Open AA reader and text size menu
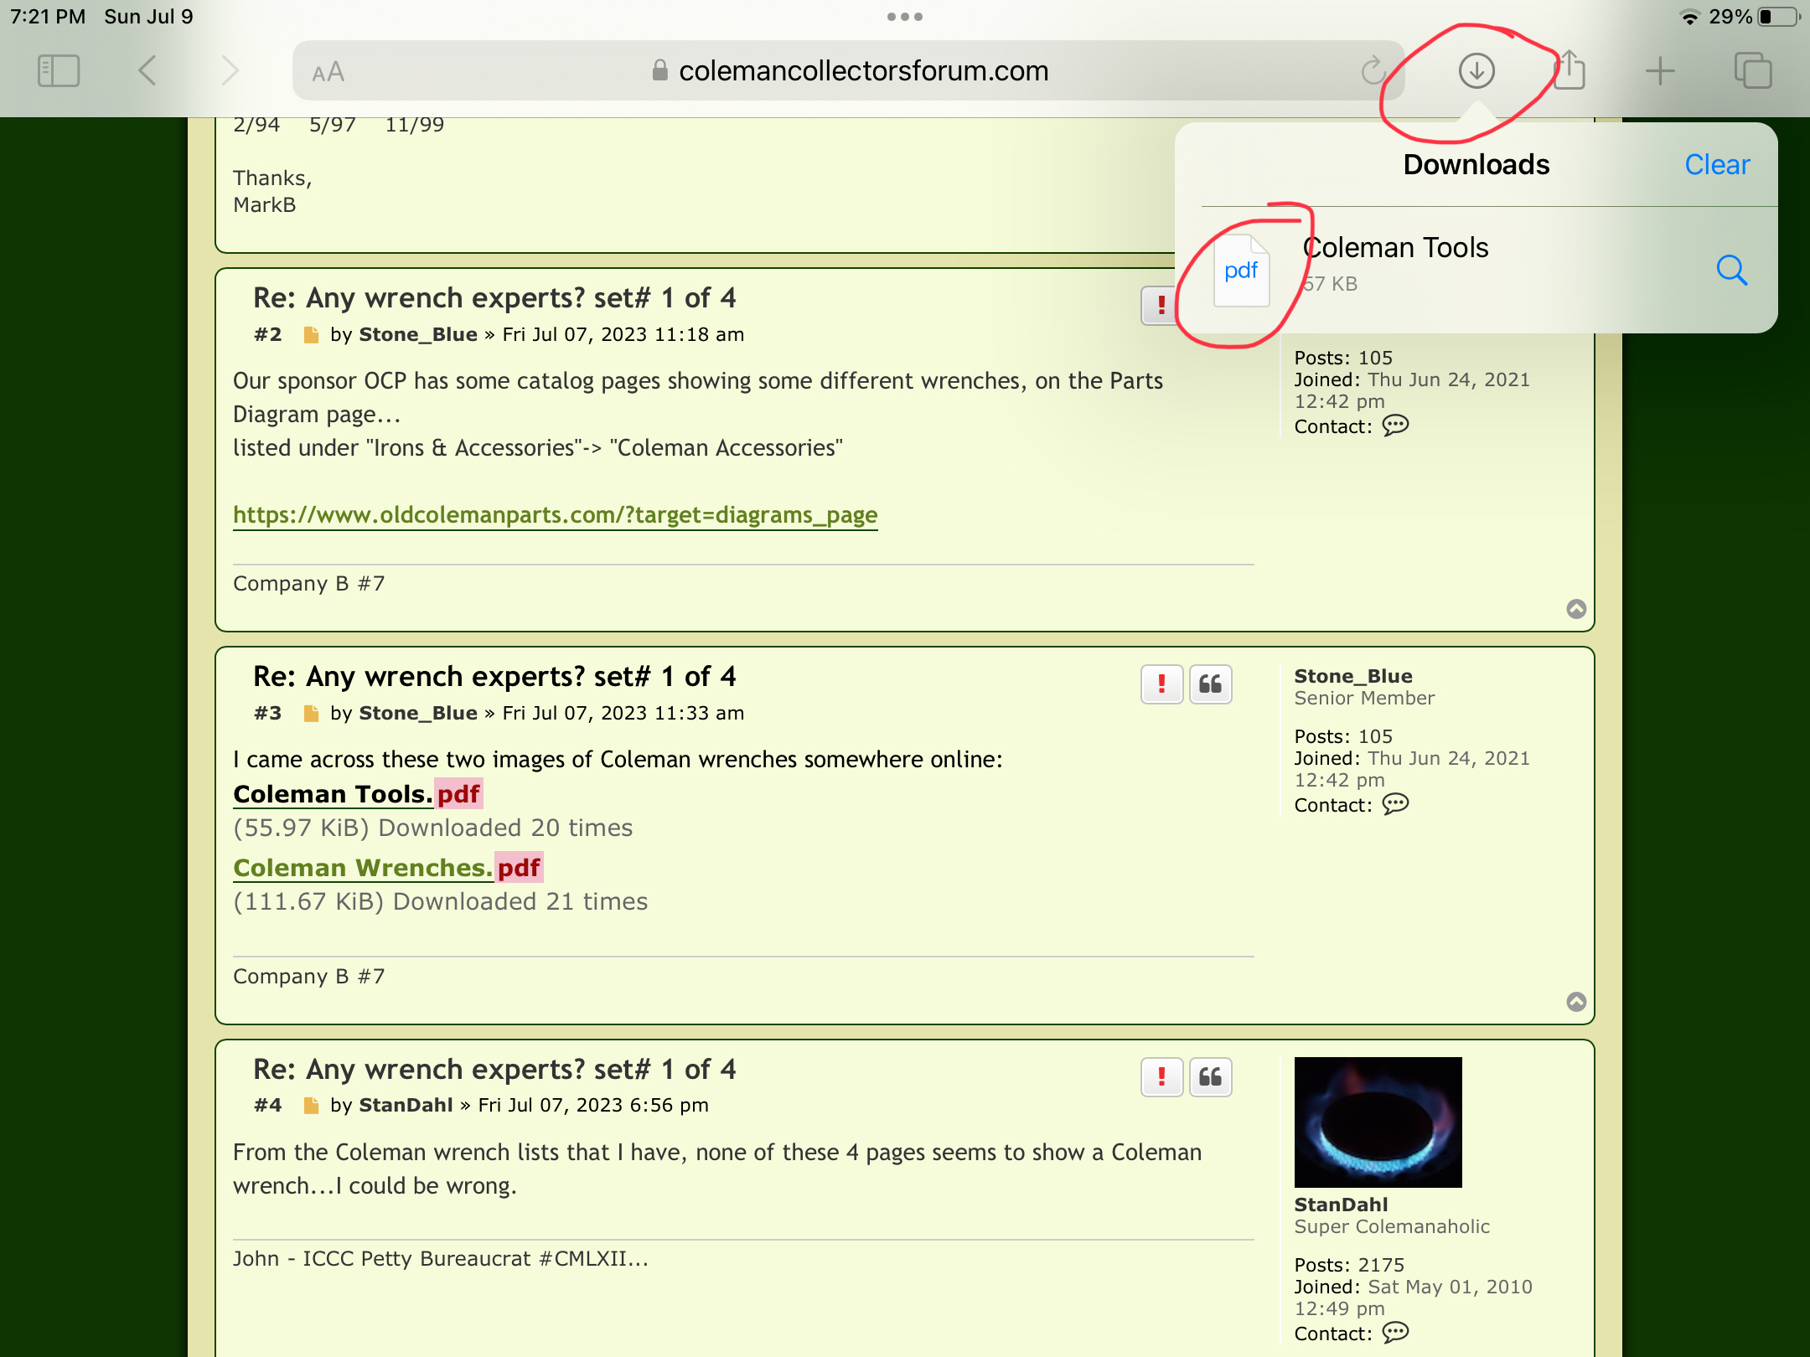 coord(328,73)
